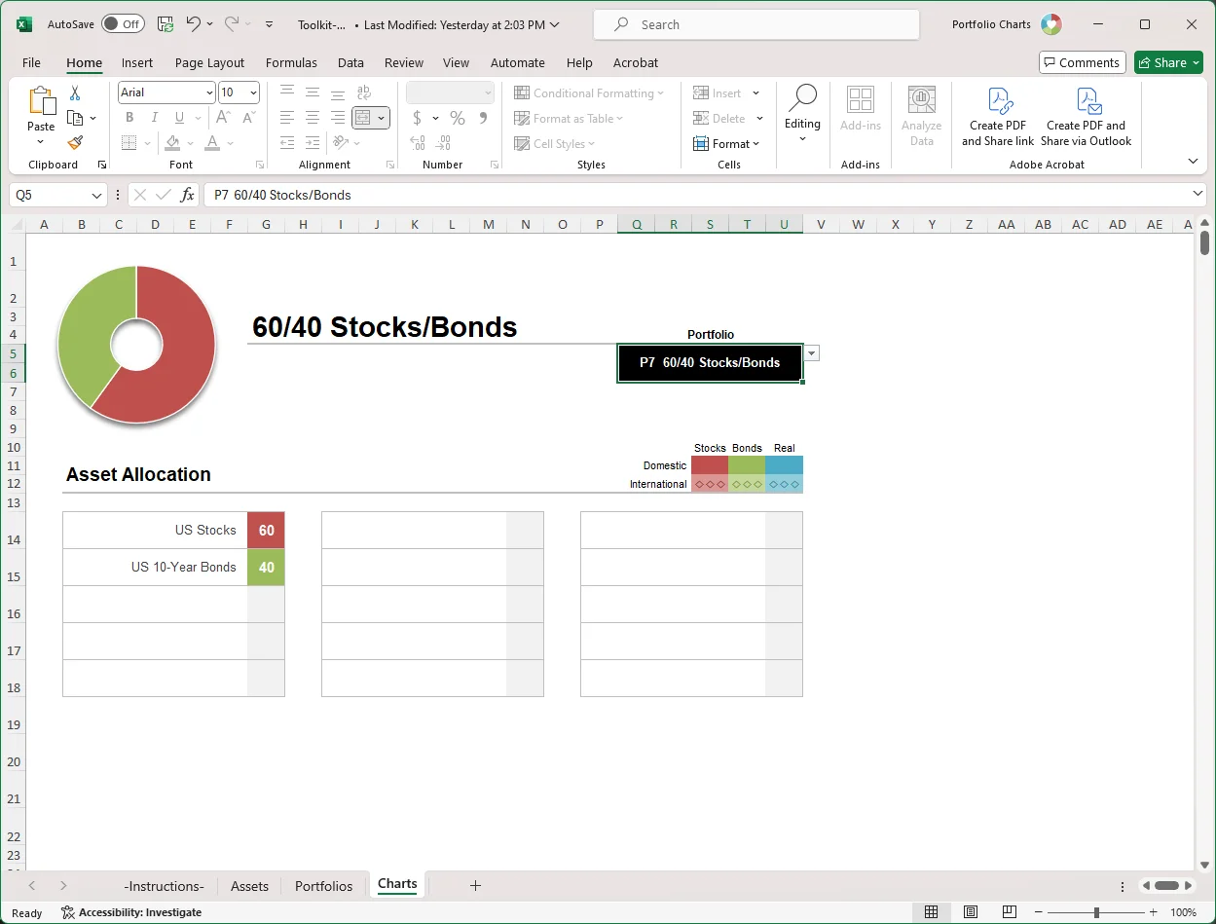Switch to the Insert ribbon tab
The height and width of the screenshot is (924, 1216).
click(x=137, y=62)
